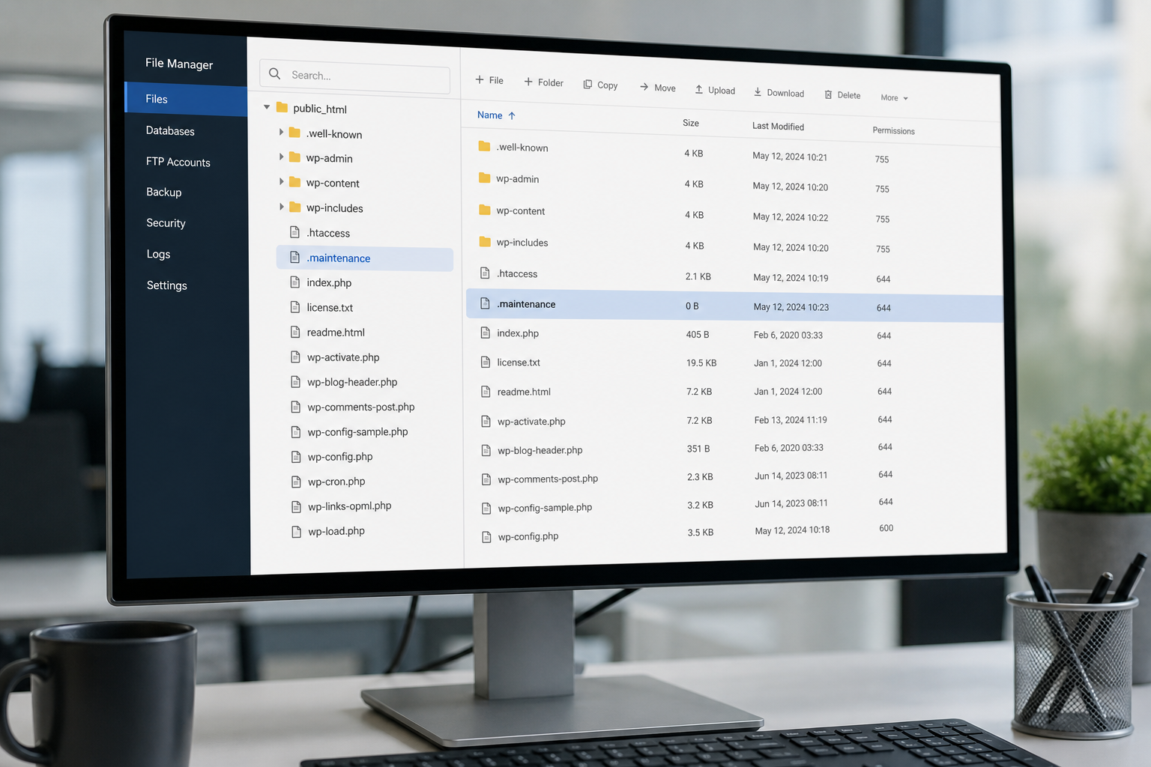1151x767 pixels.
Task: Open Databases in sidebar
Action: point(170,130)
